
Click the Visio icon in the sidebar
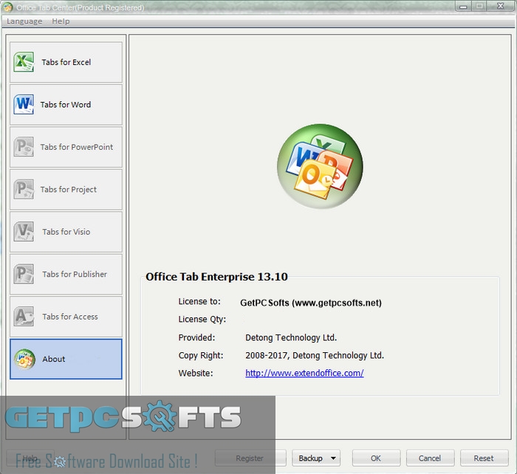point(24,231)
